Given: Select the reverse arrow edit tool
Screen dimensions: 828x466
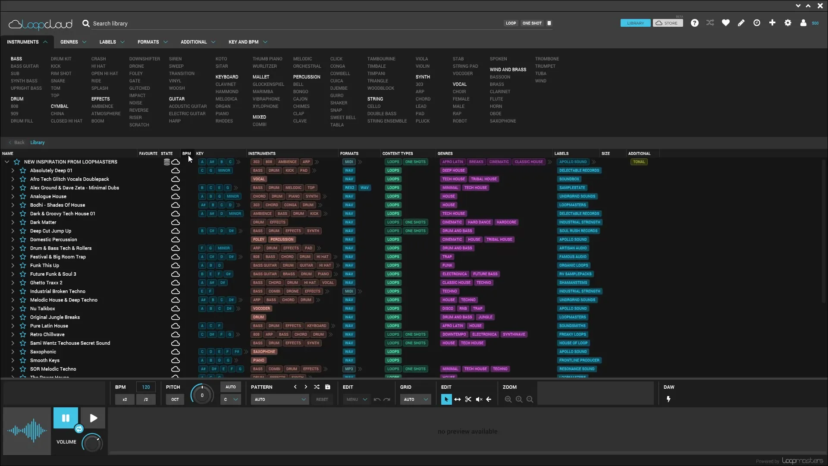Looking at the screenshot, I should (489, 400).
